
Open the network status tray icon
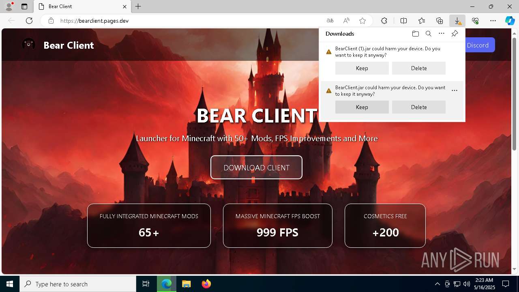(457, 284)
